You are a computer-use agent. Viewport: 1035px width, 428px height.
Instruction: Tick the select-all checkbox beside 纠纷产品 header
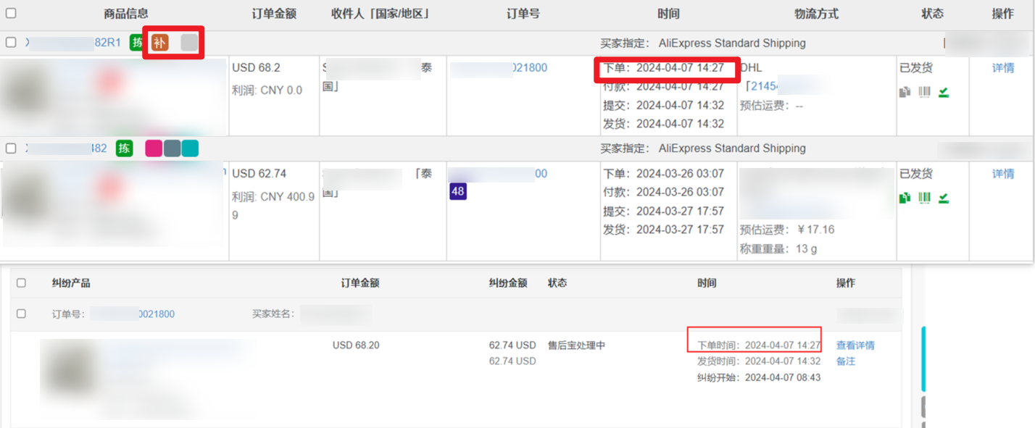point(21,283)
